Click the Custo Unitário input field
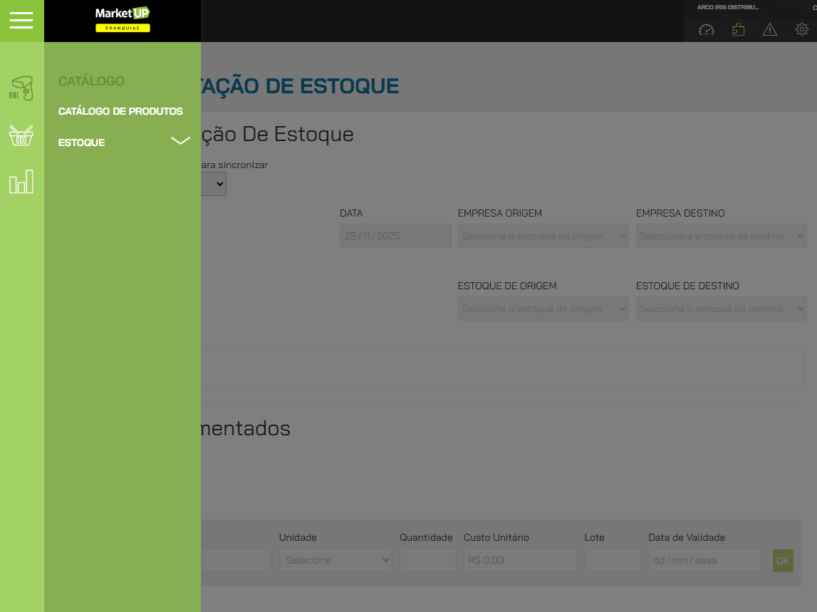 tap(519, 560)
